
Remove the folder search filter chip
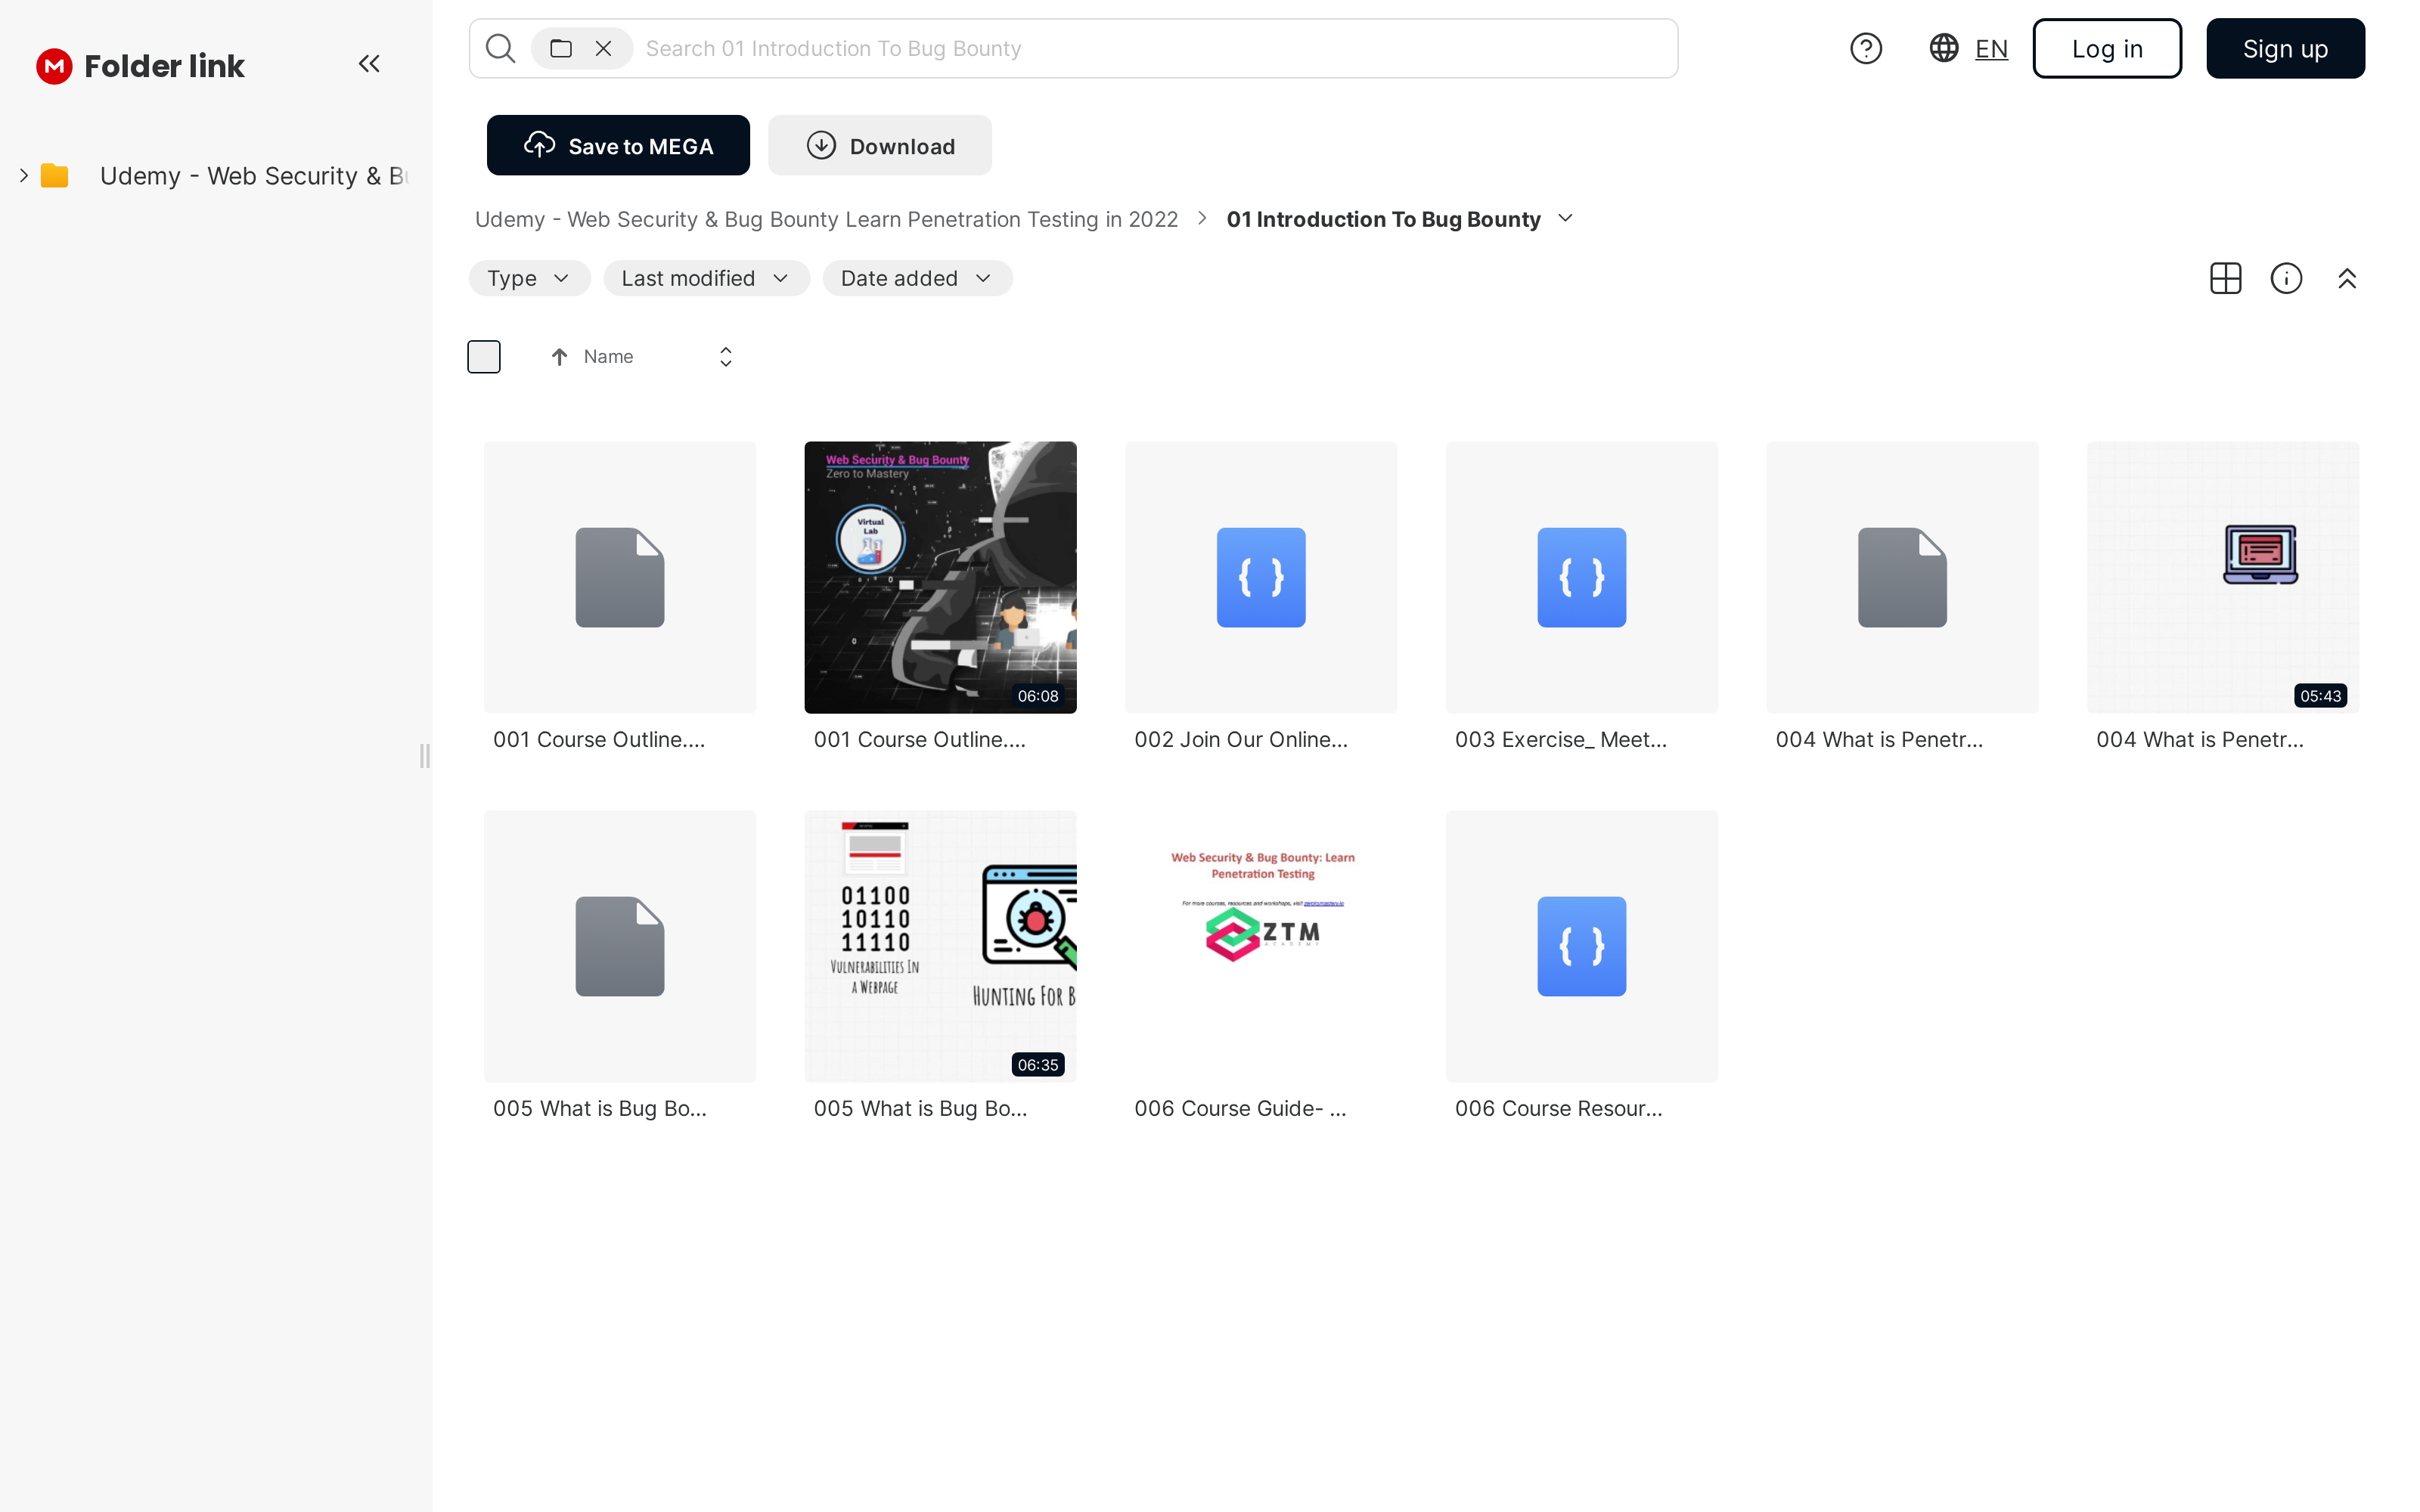click(x=603, y=48)
